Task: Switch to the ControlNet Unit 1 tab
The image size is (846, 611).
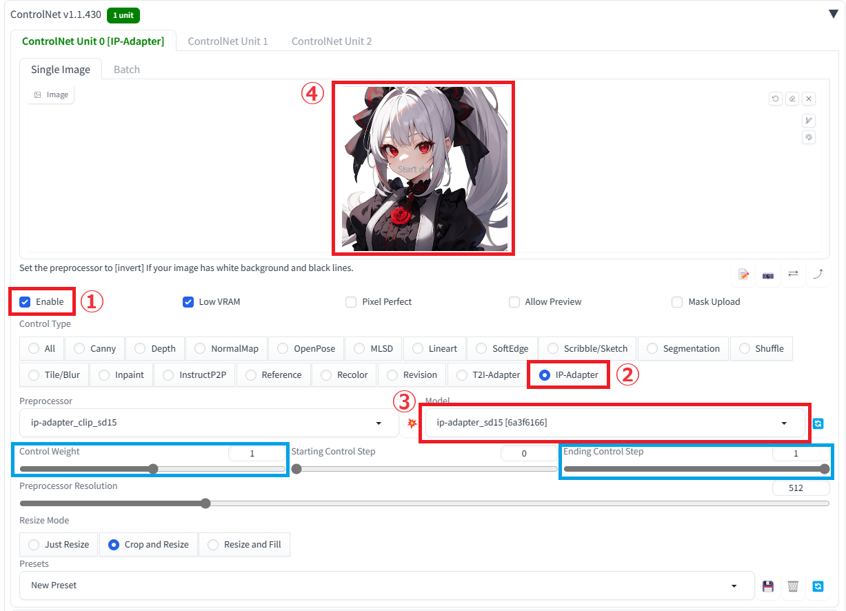Action: coord(228,41)
